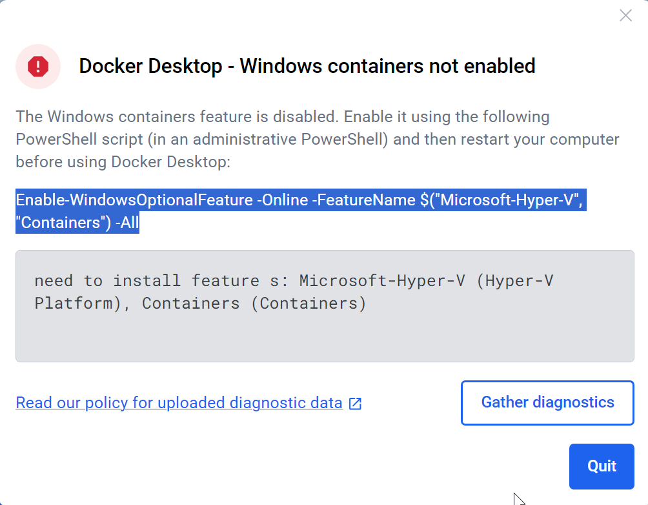Click the red error alert icon
The image size is (648, 505).
click(x=38, y=66)
